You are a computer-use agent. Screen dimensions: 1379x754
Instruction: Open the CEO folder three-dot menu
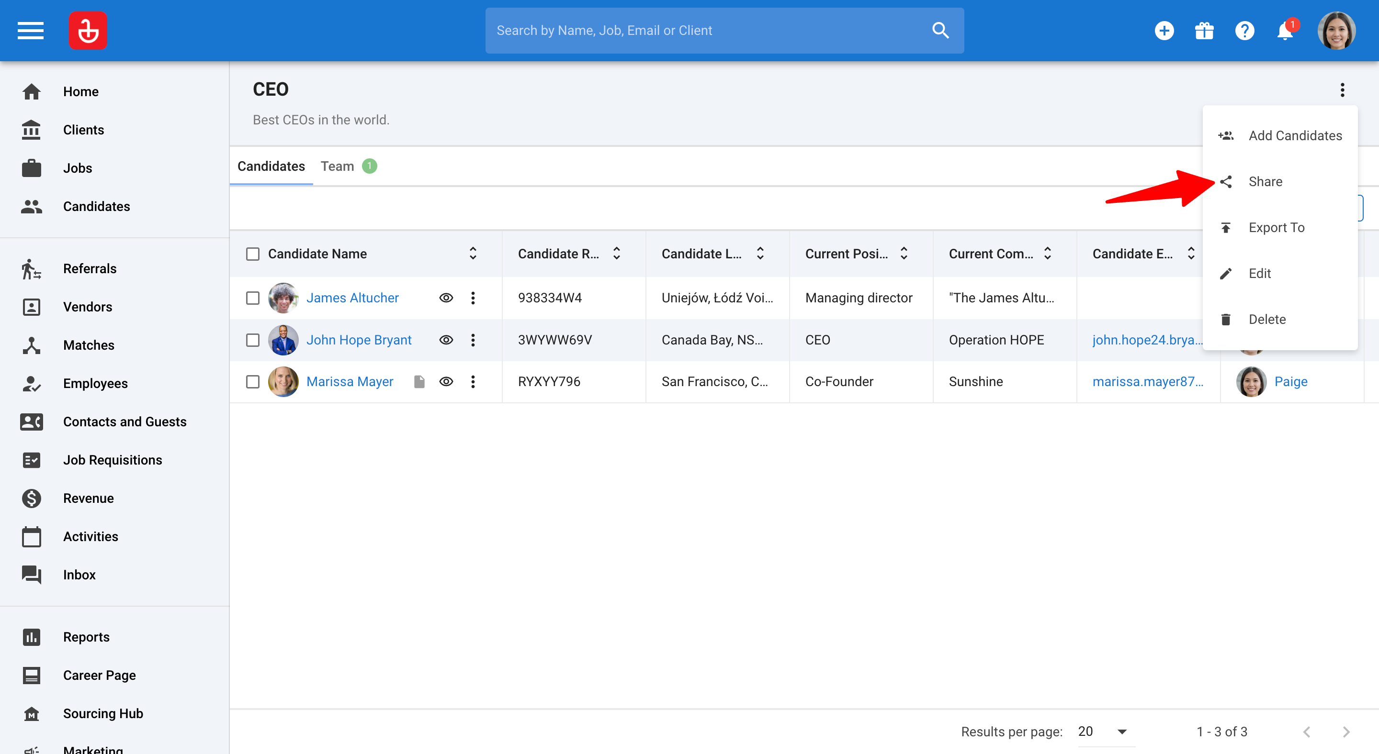(1342, 89)
